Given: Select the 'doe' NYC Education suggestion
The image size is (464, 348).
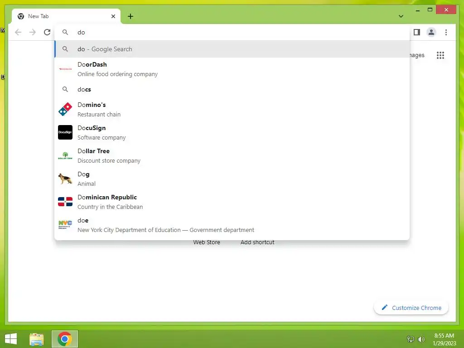Looking at the screenshot, I should (232, 225).
